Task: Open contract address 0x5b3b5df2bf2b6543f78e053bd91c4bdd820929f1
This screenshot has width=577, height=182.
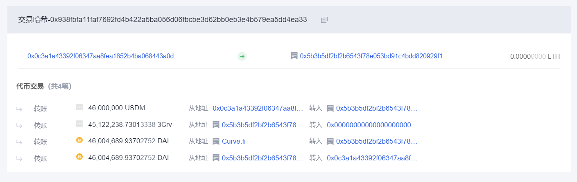Action: tap(371, 56)
